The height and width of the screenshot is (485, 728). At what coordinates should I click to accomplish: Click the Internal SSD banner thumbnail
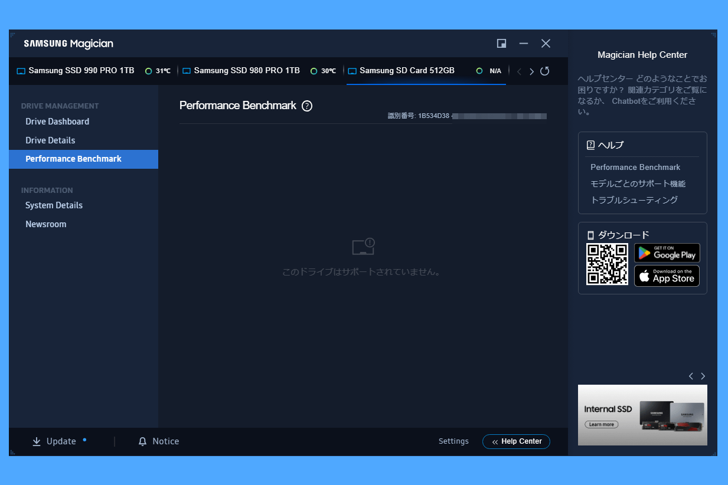(x=642, y=415)
